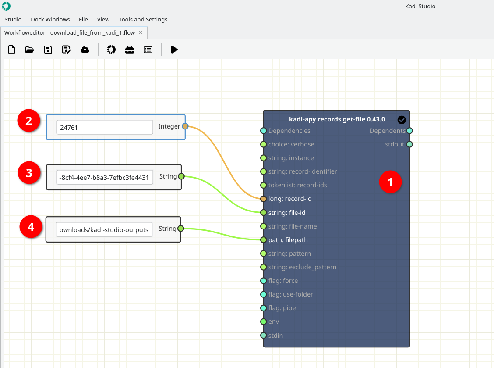Click the flag: force port
The image size is (494, 368).
263,281
